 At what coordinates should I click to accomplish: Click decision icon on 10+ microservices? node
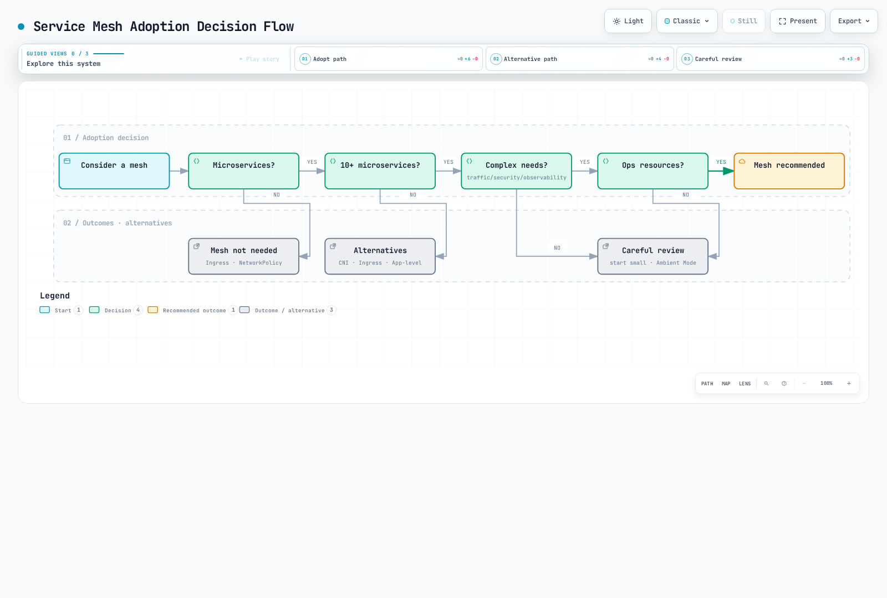coord(333,161)
